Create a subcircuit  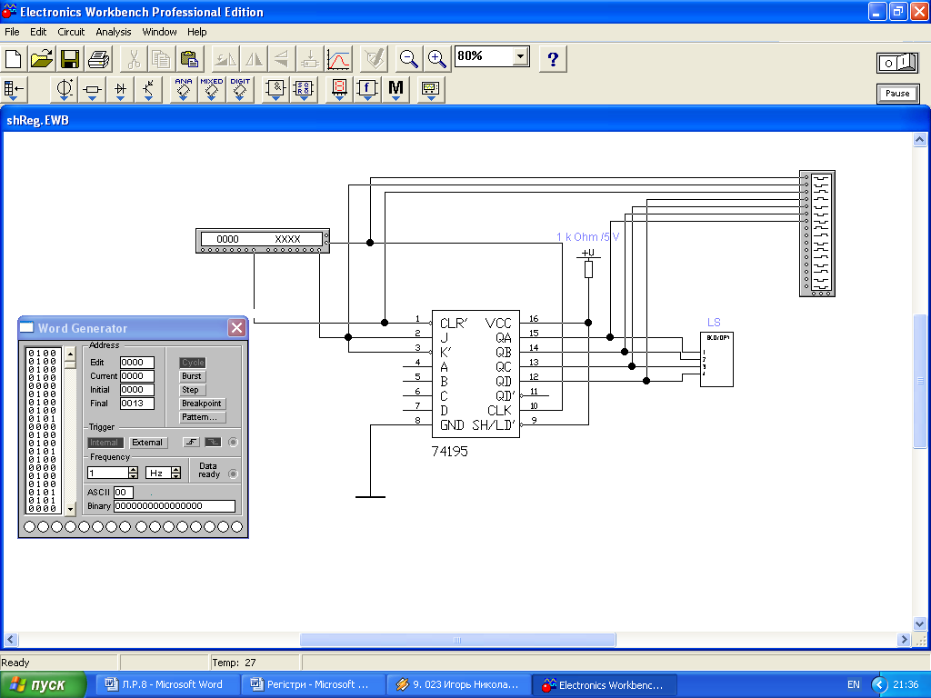coord(309,59)
